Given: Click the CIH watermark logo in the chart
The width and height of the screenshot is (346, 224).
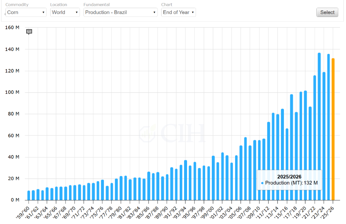Looking at the screenshot, I should click(x=172, y=134).
